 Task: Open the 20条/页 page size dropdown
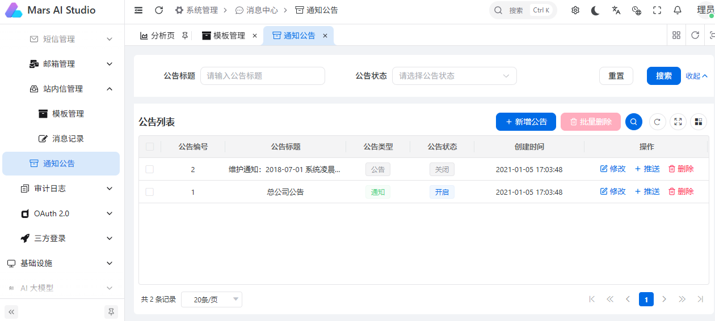tap(212, 299)
